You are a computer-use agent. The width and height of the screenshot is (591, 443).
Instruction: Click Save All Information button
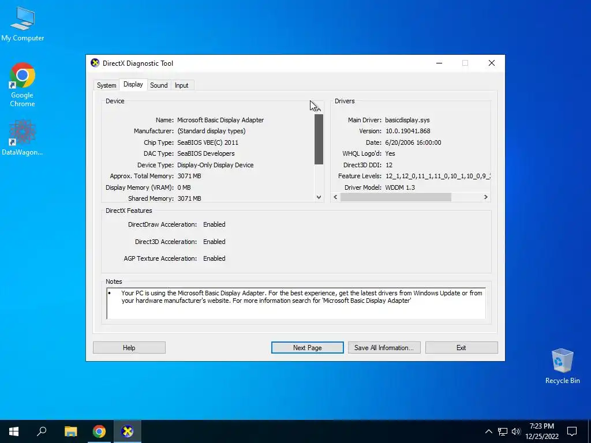(384, 348)
